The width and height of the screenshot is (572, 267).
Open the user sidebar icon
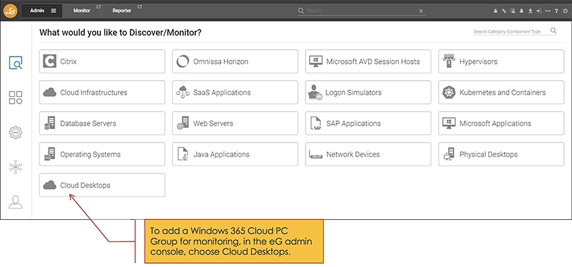click(15, 202)
